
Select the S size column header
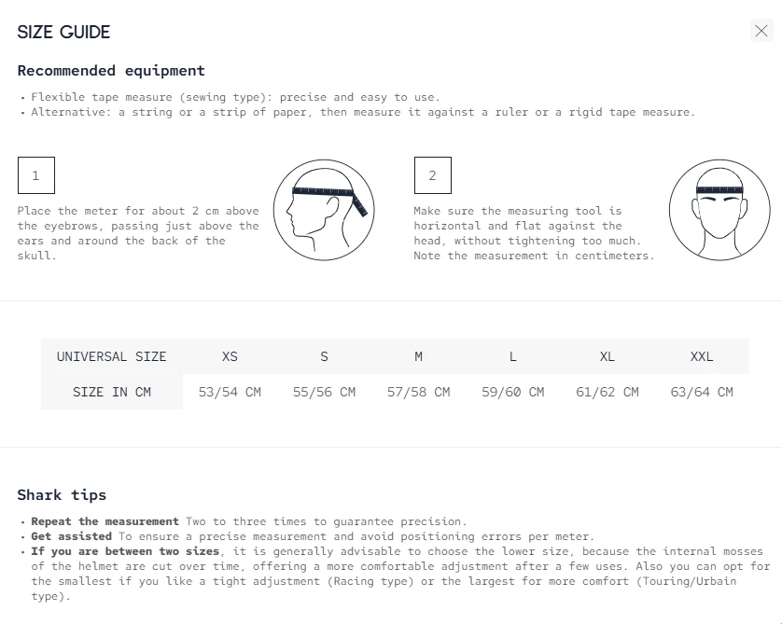324,356
